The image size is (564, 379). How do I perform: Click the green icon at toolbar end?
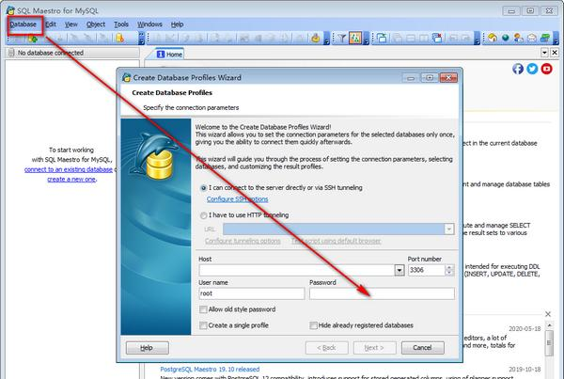(x=545, y=39)
